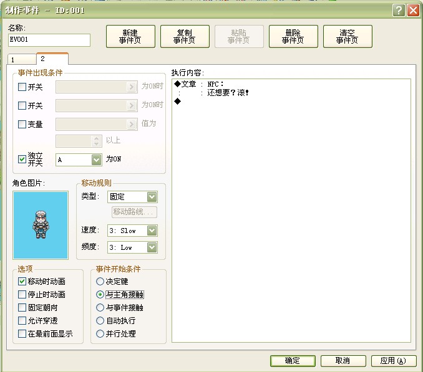Click the 确定 button

click(x=293, y=361)
